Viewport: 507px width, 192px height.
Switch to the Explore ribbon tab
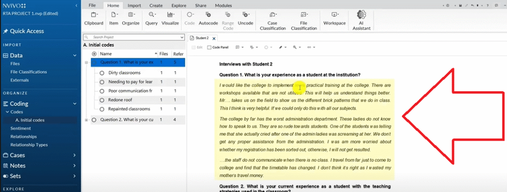click(179, 5)
